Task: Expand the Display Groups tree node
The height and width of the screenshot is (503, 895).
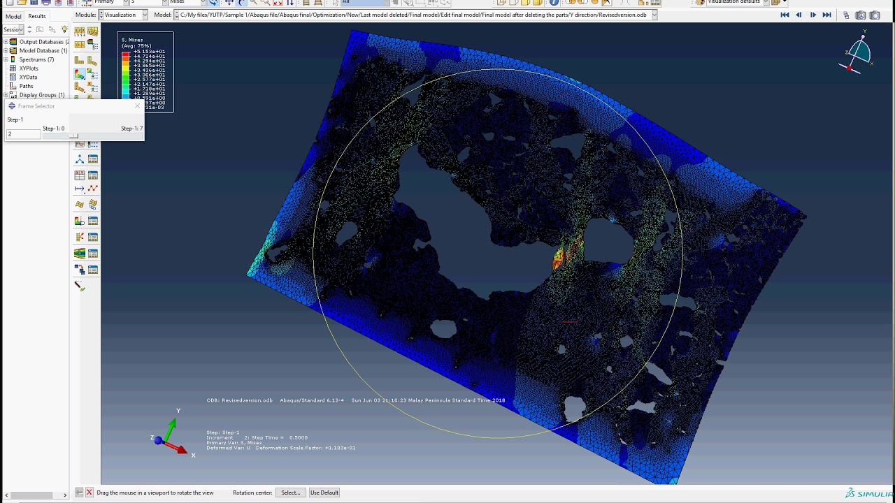Action: point(6,95)
